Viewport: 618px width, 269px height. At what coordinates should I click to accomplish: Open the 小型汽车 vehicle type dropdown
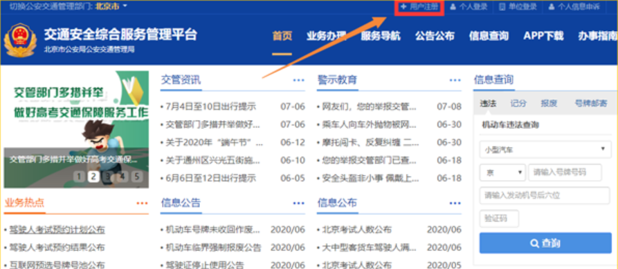click(x=545, y=150)
